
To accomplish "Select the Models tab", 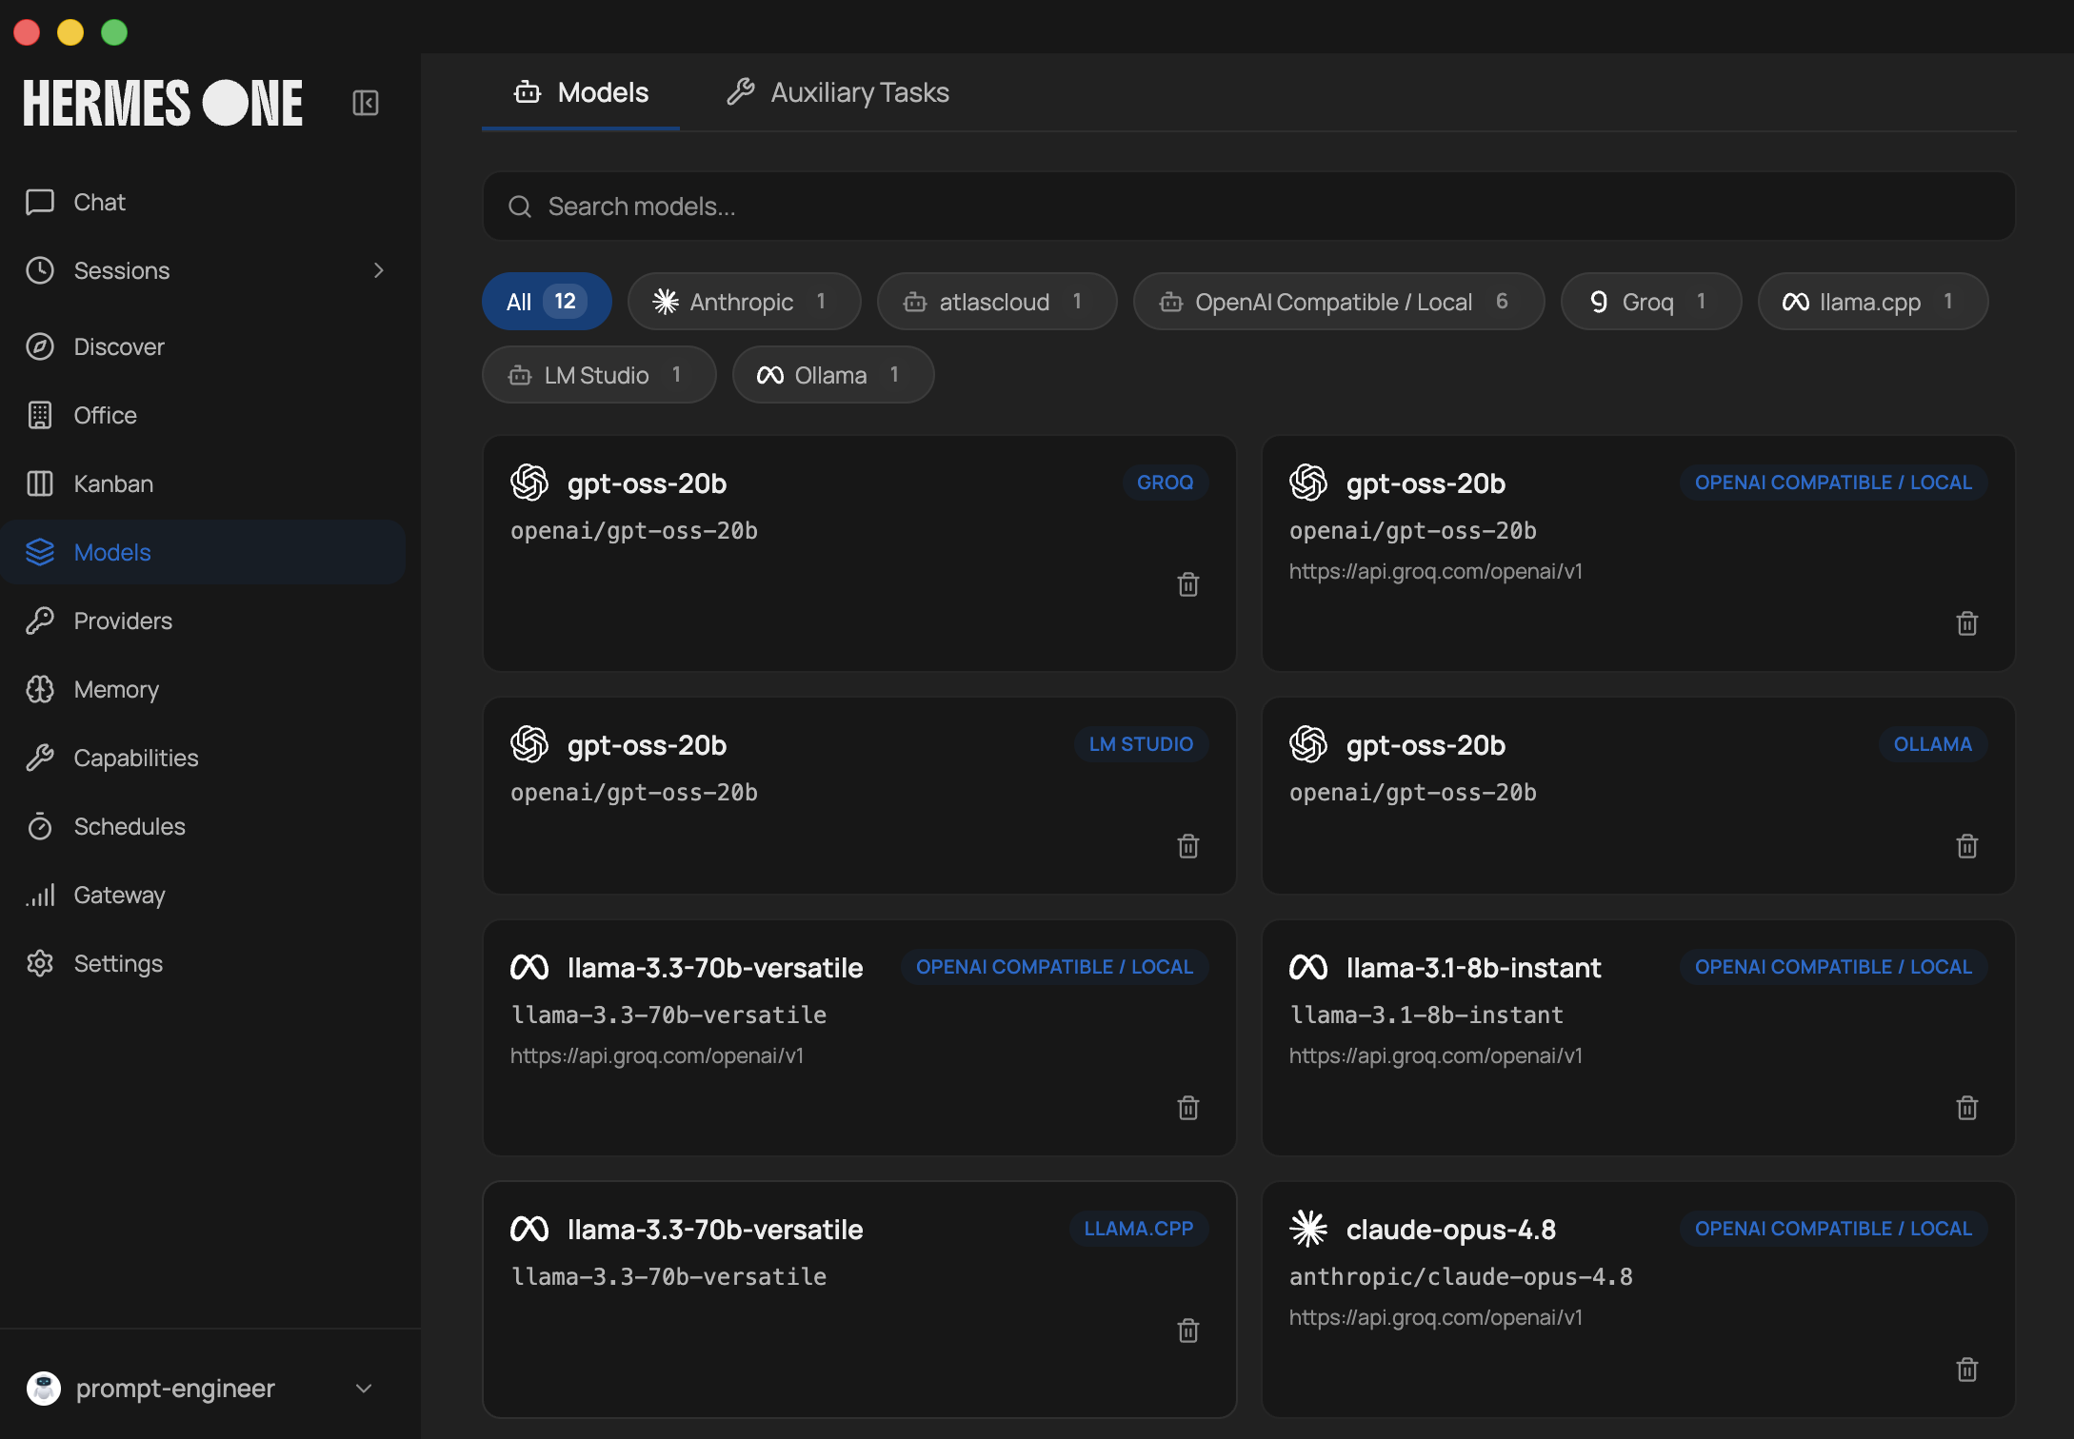I will 581,92.
